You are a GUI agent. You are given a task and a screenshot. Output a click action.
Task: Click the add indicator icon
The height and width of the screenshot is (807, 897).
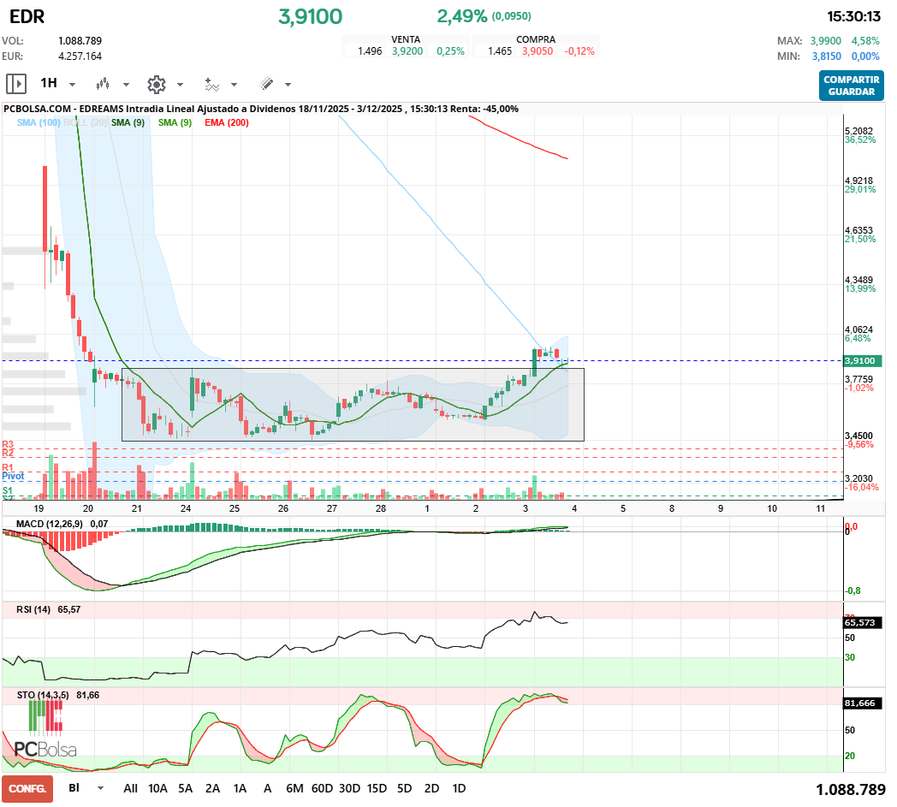[x=211, y=84]
